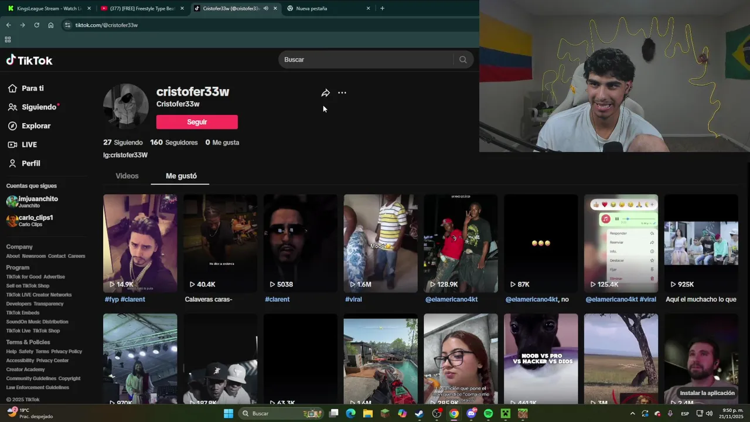This screenshot has height=422, width=750.
Task: Open the LIVE section
Action: tap(22, 145)
